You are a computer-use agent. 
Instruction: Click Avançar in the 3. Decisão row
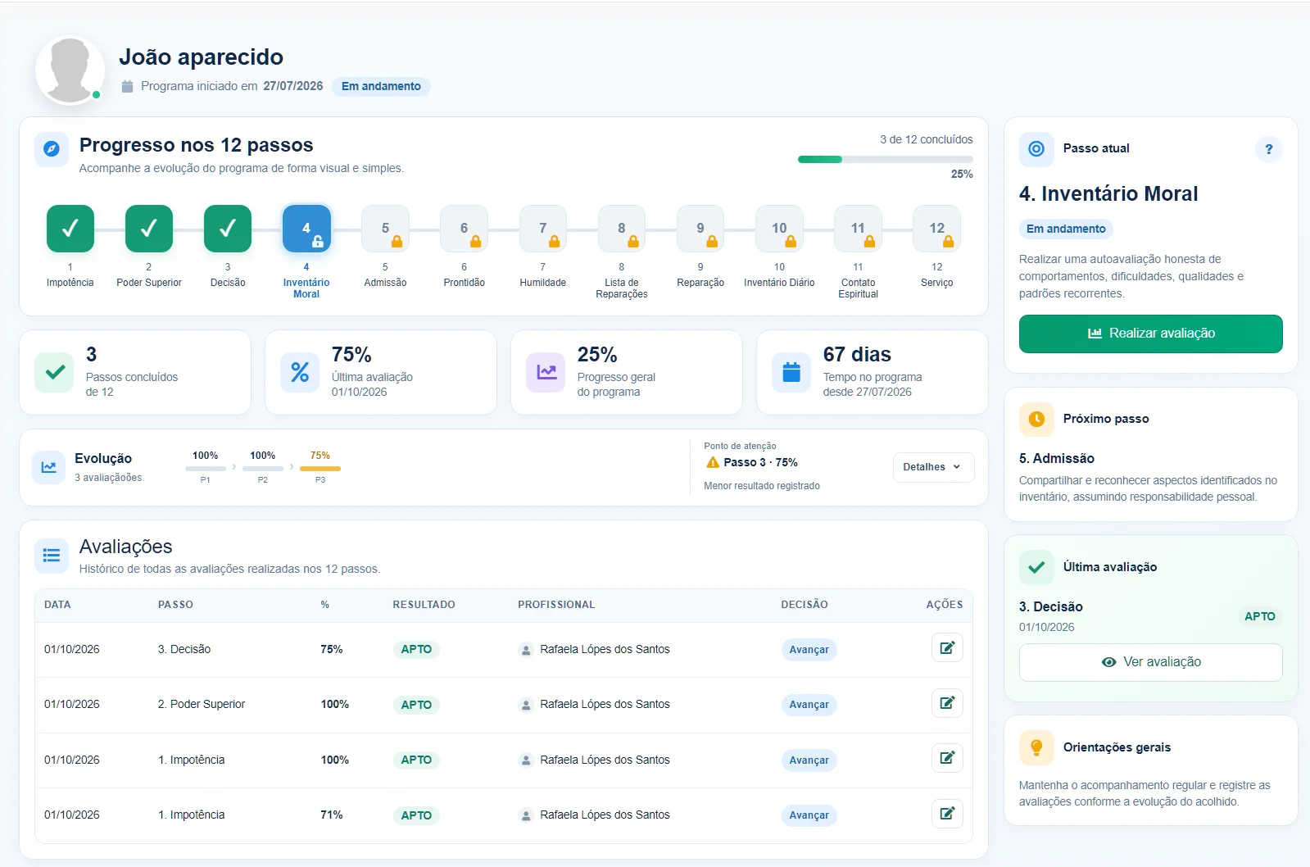point(809,650)
